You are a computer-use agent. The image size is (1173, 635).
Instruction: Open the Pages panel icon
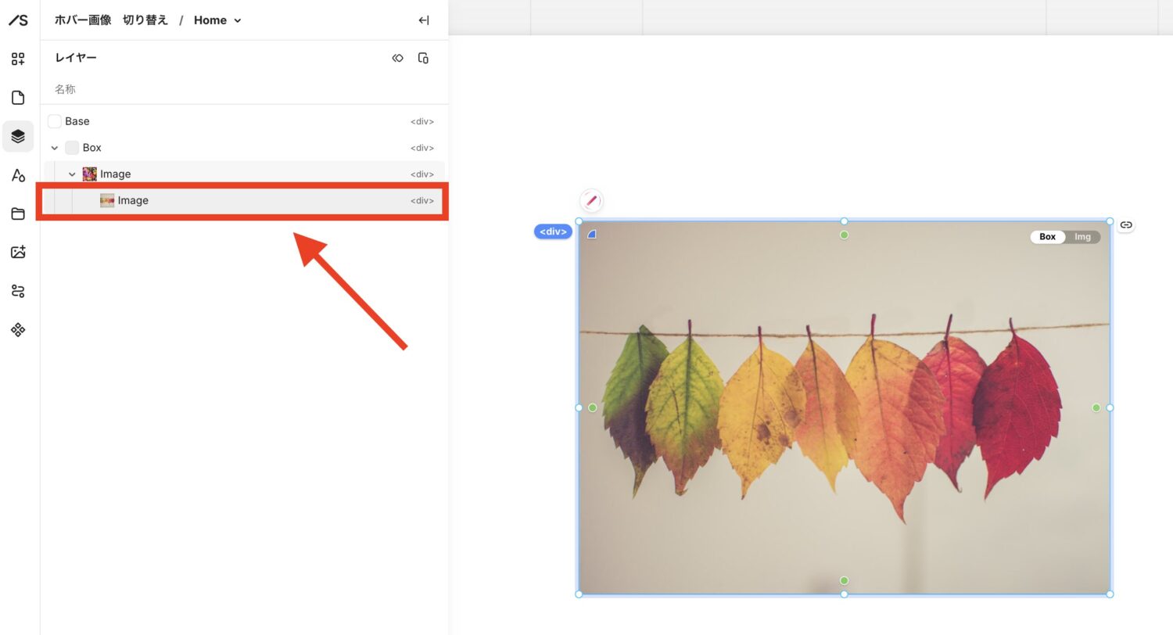[x=18, y=98]
